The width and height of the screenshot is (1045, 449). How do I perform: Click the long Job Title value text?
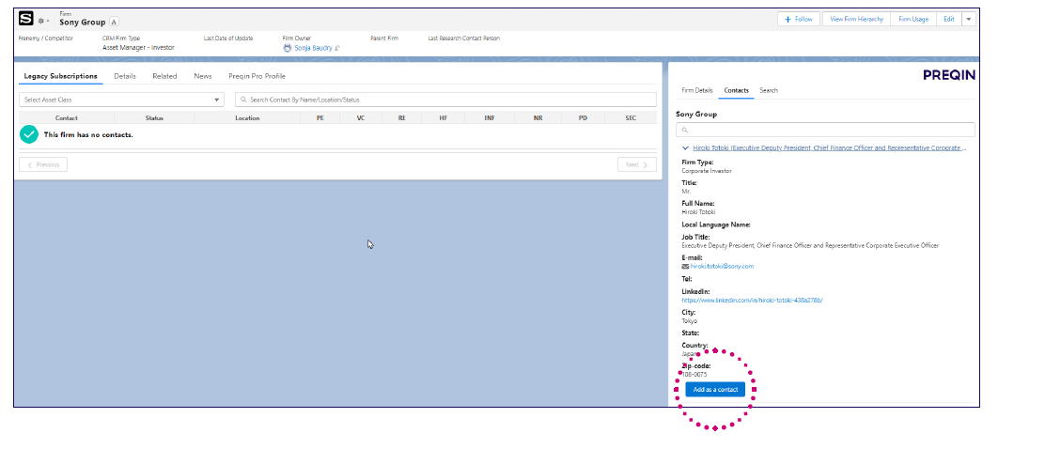click(810, 246)
